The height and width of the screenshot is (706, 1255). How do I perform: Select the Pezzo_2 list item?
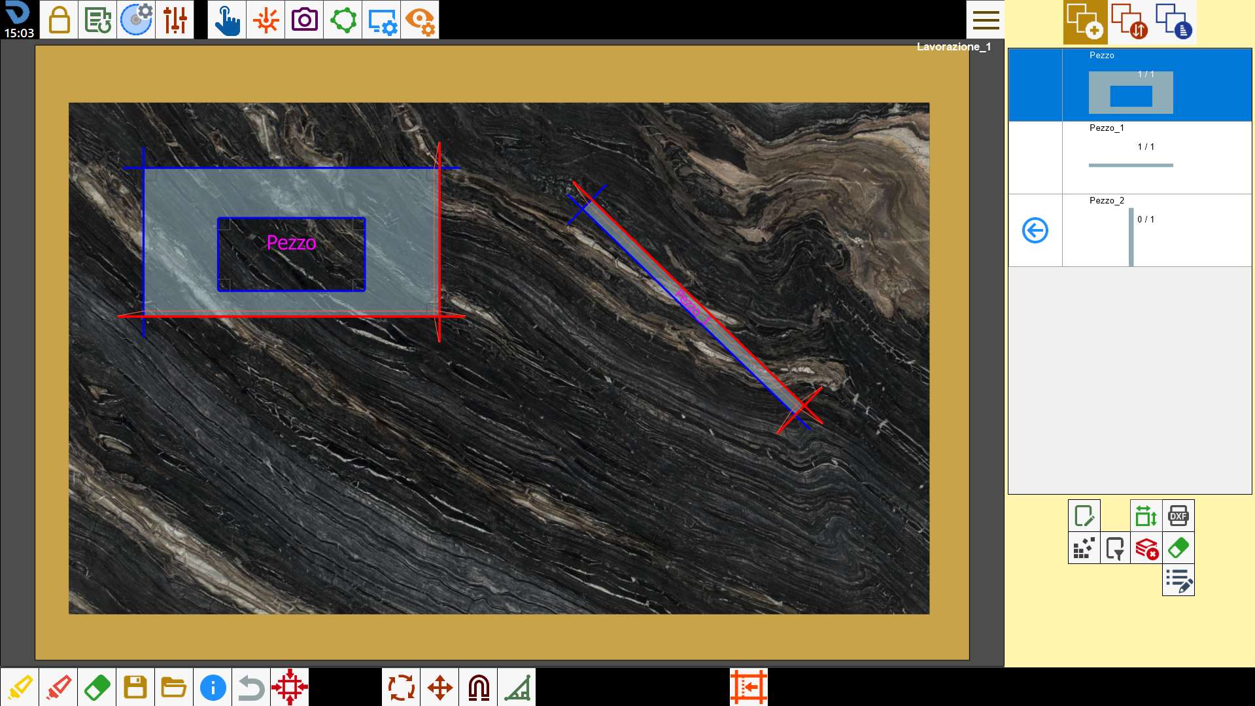[x=1130, y=230]
